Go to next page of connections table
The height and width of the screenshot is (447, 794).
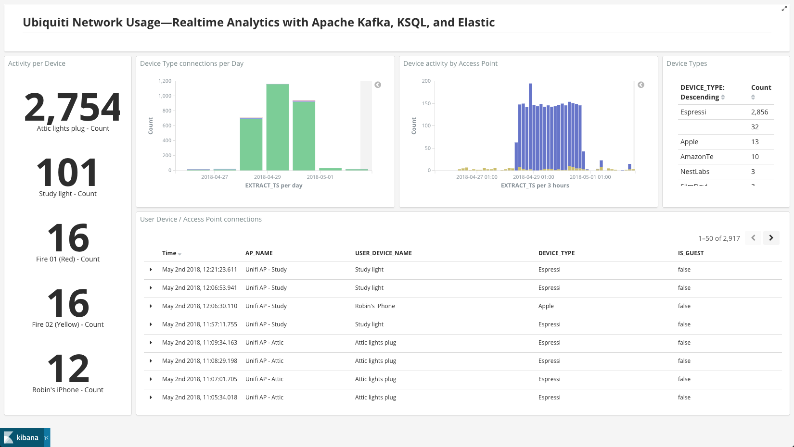771,238
